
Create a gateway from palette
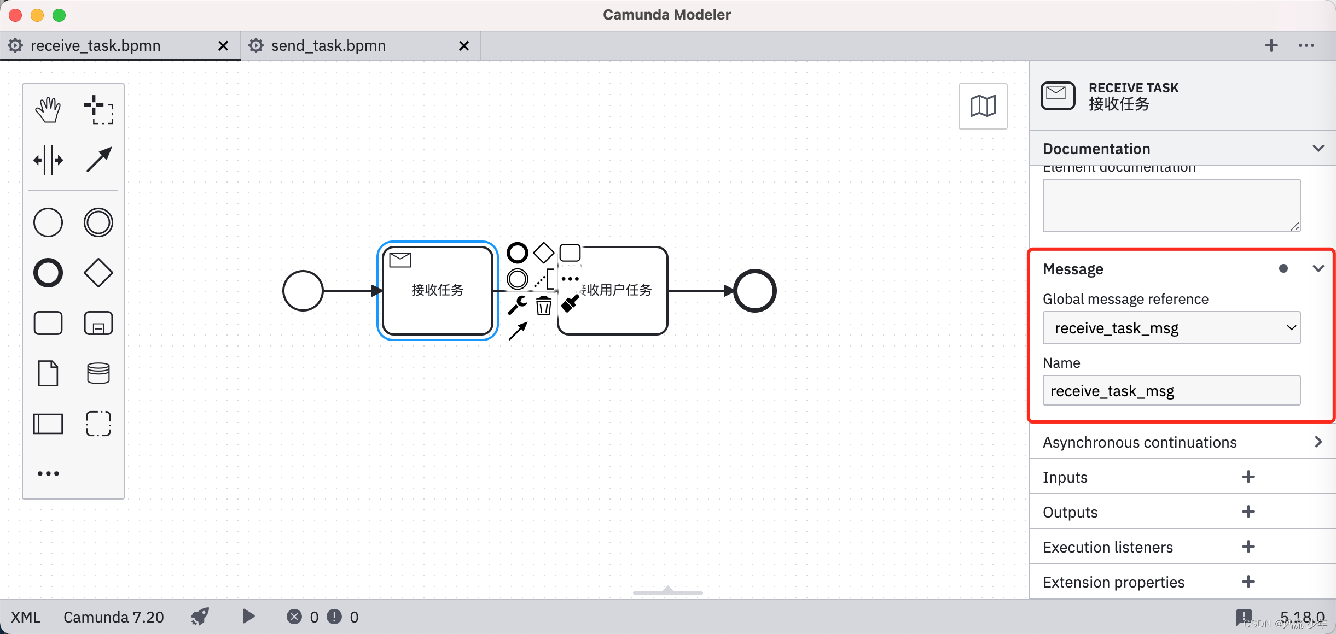click(x=98, y=273)
